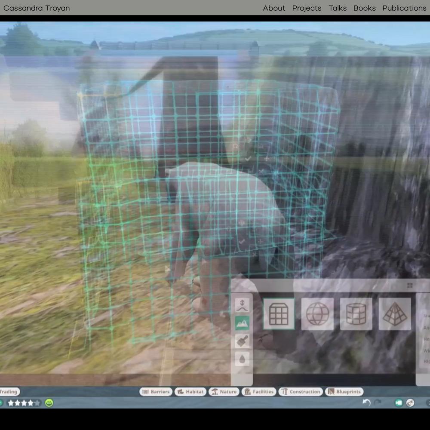Click the green smiley guest happiness icon
Screen dimensions: 430x430
[x=49, y=403]
